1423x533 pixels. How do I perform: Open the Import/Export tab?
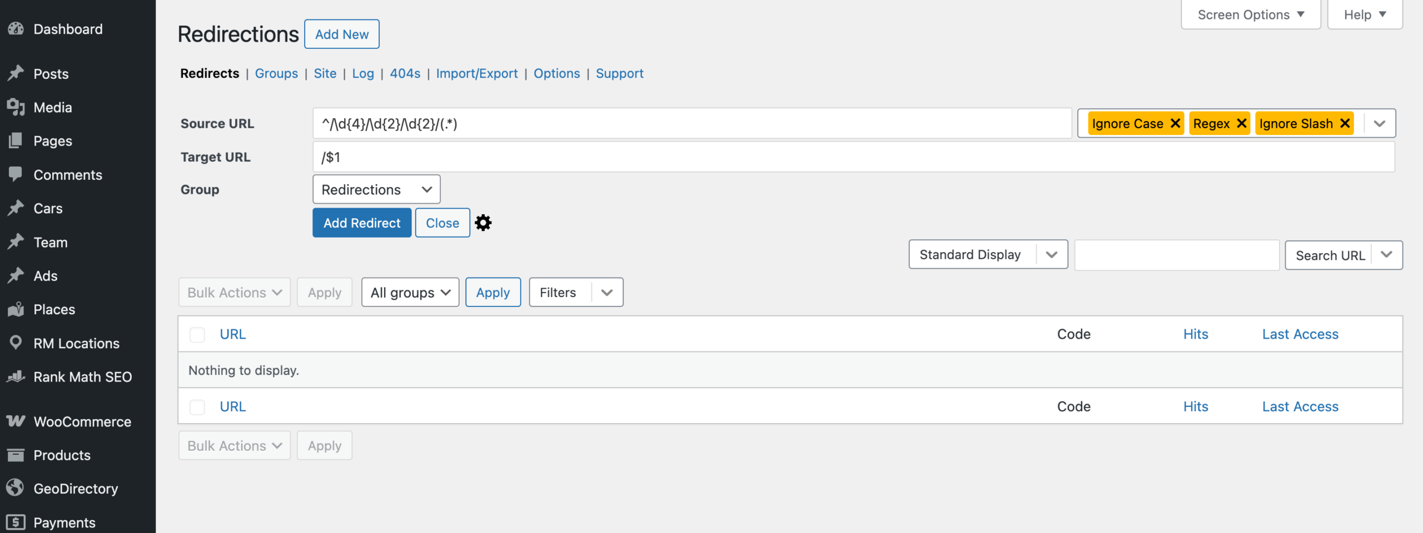[476, 73]
